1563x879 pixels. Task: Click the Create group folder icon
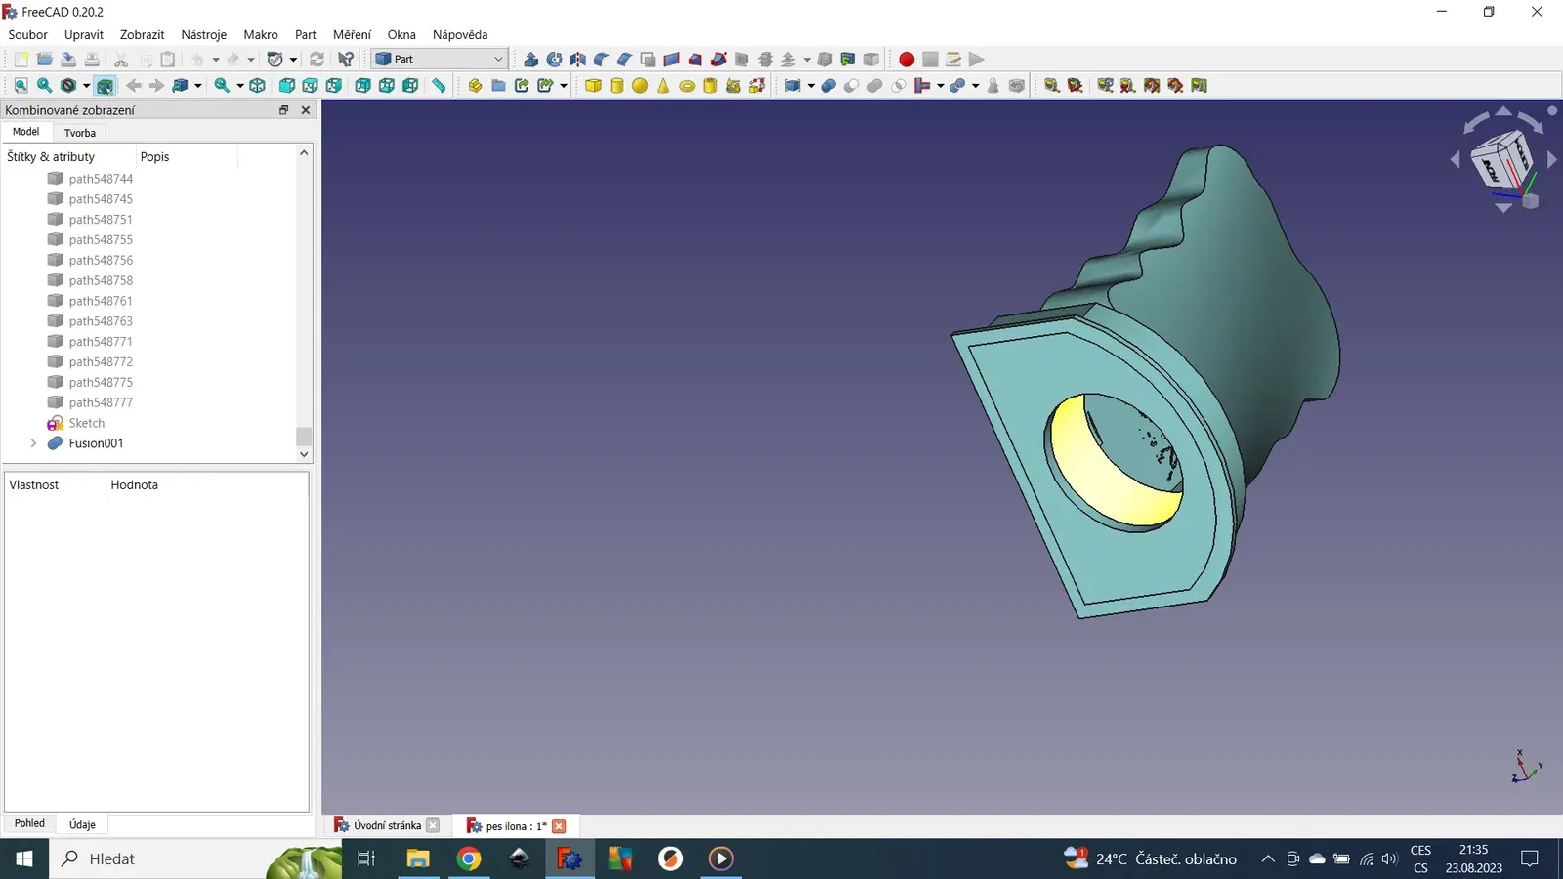499,86
